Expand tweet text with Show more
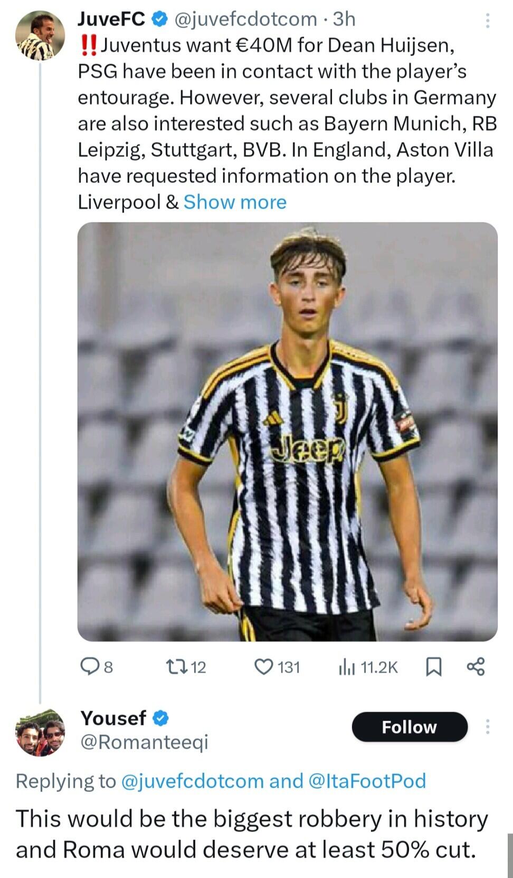 pyautogui.click(x=235, y=202)
